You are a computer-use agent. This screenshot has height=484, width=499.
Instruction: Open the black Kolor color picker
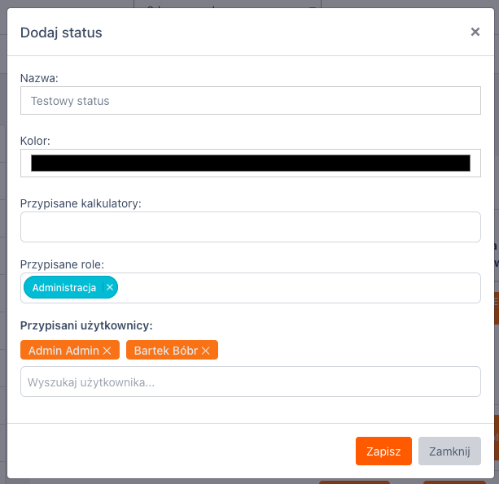tap(250, 163)
